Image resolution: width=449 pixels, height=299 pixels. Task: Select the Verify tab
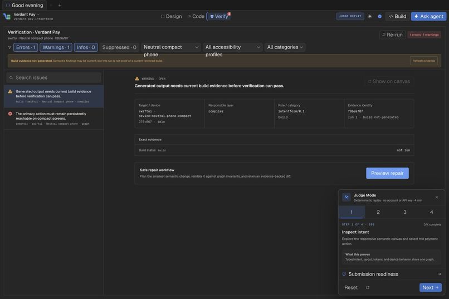219,16
